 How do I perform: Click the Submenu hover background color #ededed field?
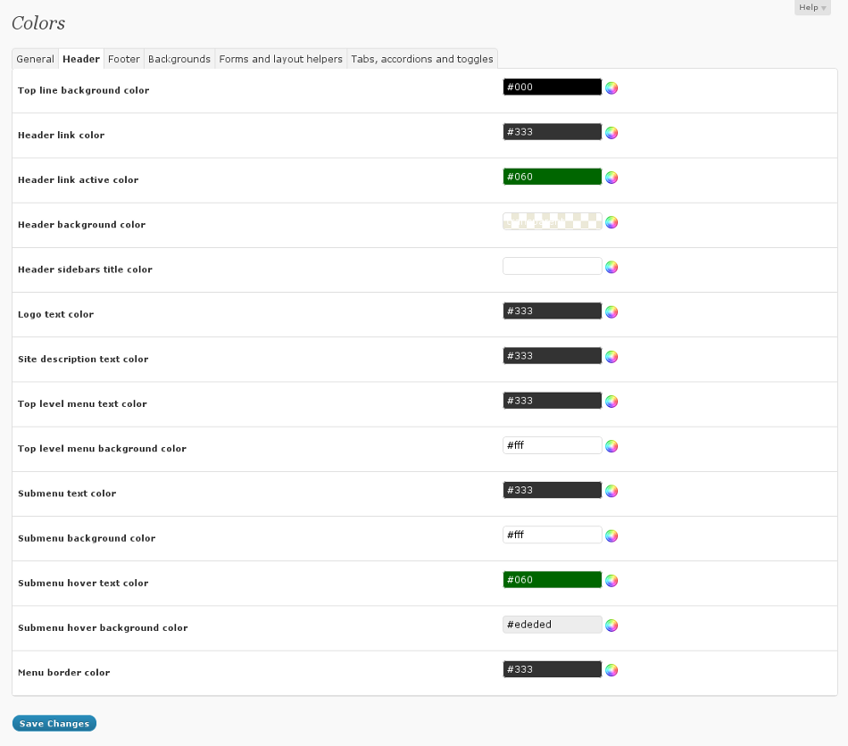click(x=553, y=625)
